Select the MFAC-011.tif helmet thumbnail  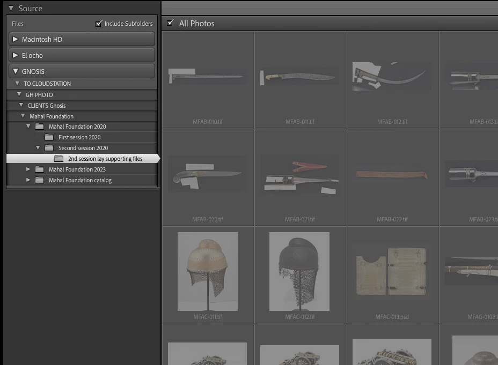207,271
